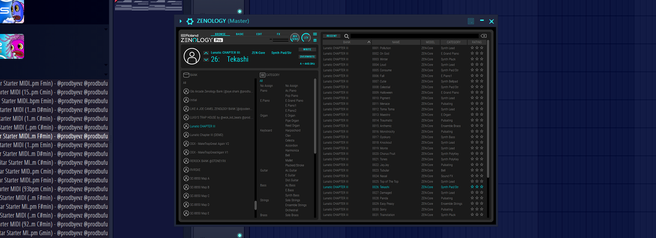Click the BANK database icon
This screenshot has width=656, height=238.
click(x=186, y=75)
